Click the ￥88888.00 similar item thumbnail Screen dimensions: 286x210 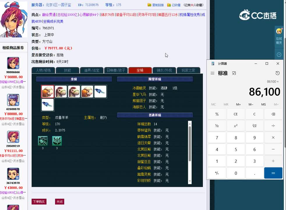tap(13, 100)
